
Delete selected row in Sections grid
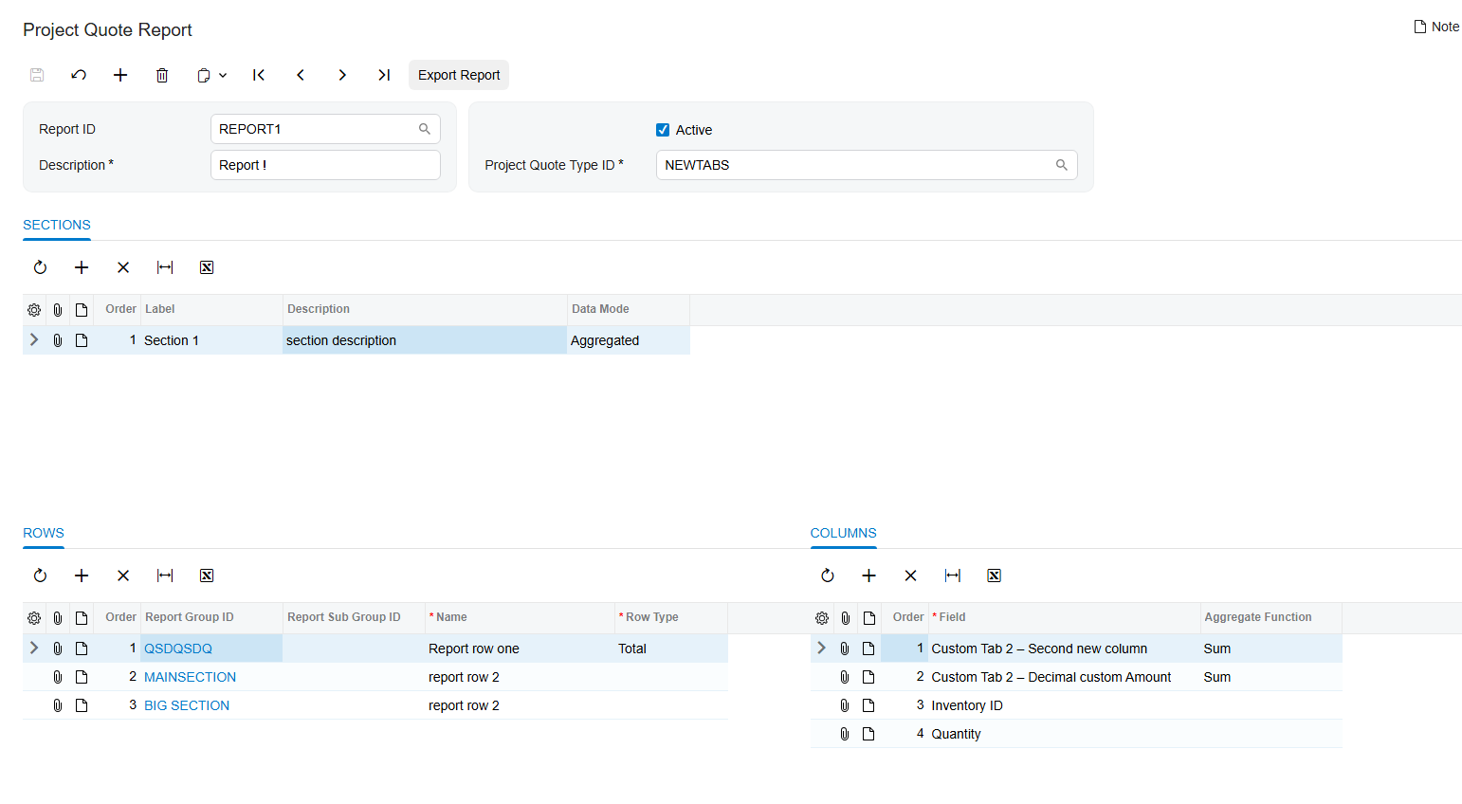(123, 267)
